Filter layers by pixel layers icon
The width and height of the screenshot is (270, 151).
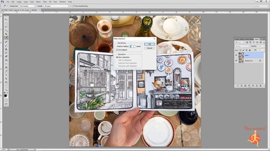point(247,42)
